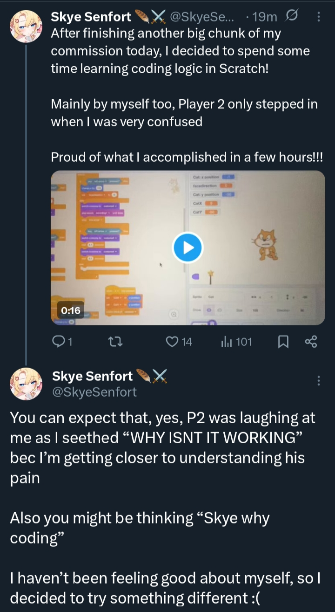Image resolution: width=335 pixels, height=612 pixels.
Task: Bookmark the Scratch coding post
Action: [282, 343]
